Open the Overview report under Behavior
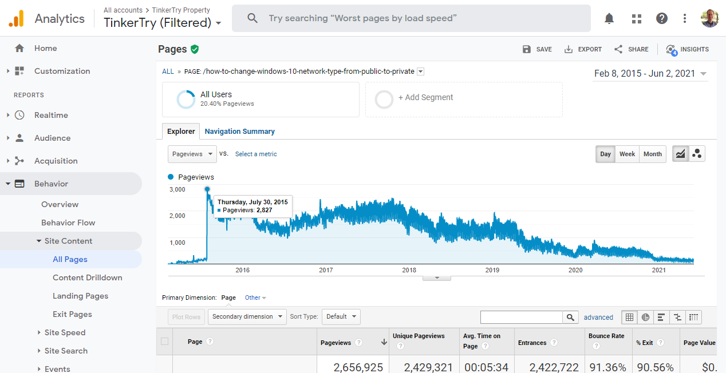The height and width of the screenshot is (373, 726). (x=60, y=204)
